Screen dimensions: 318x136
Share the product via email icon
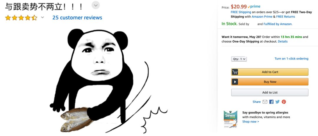pyautogui.click(x=265, y=102)
